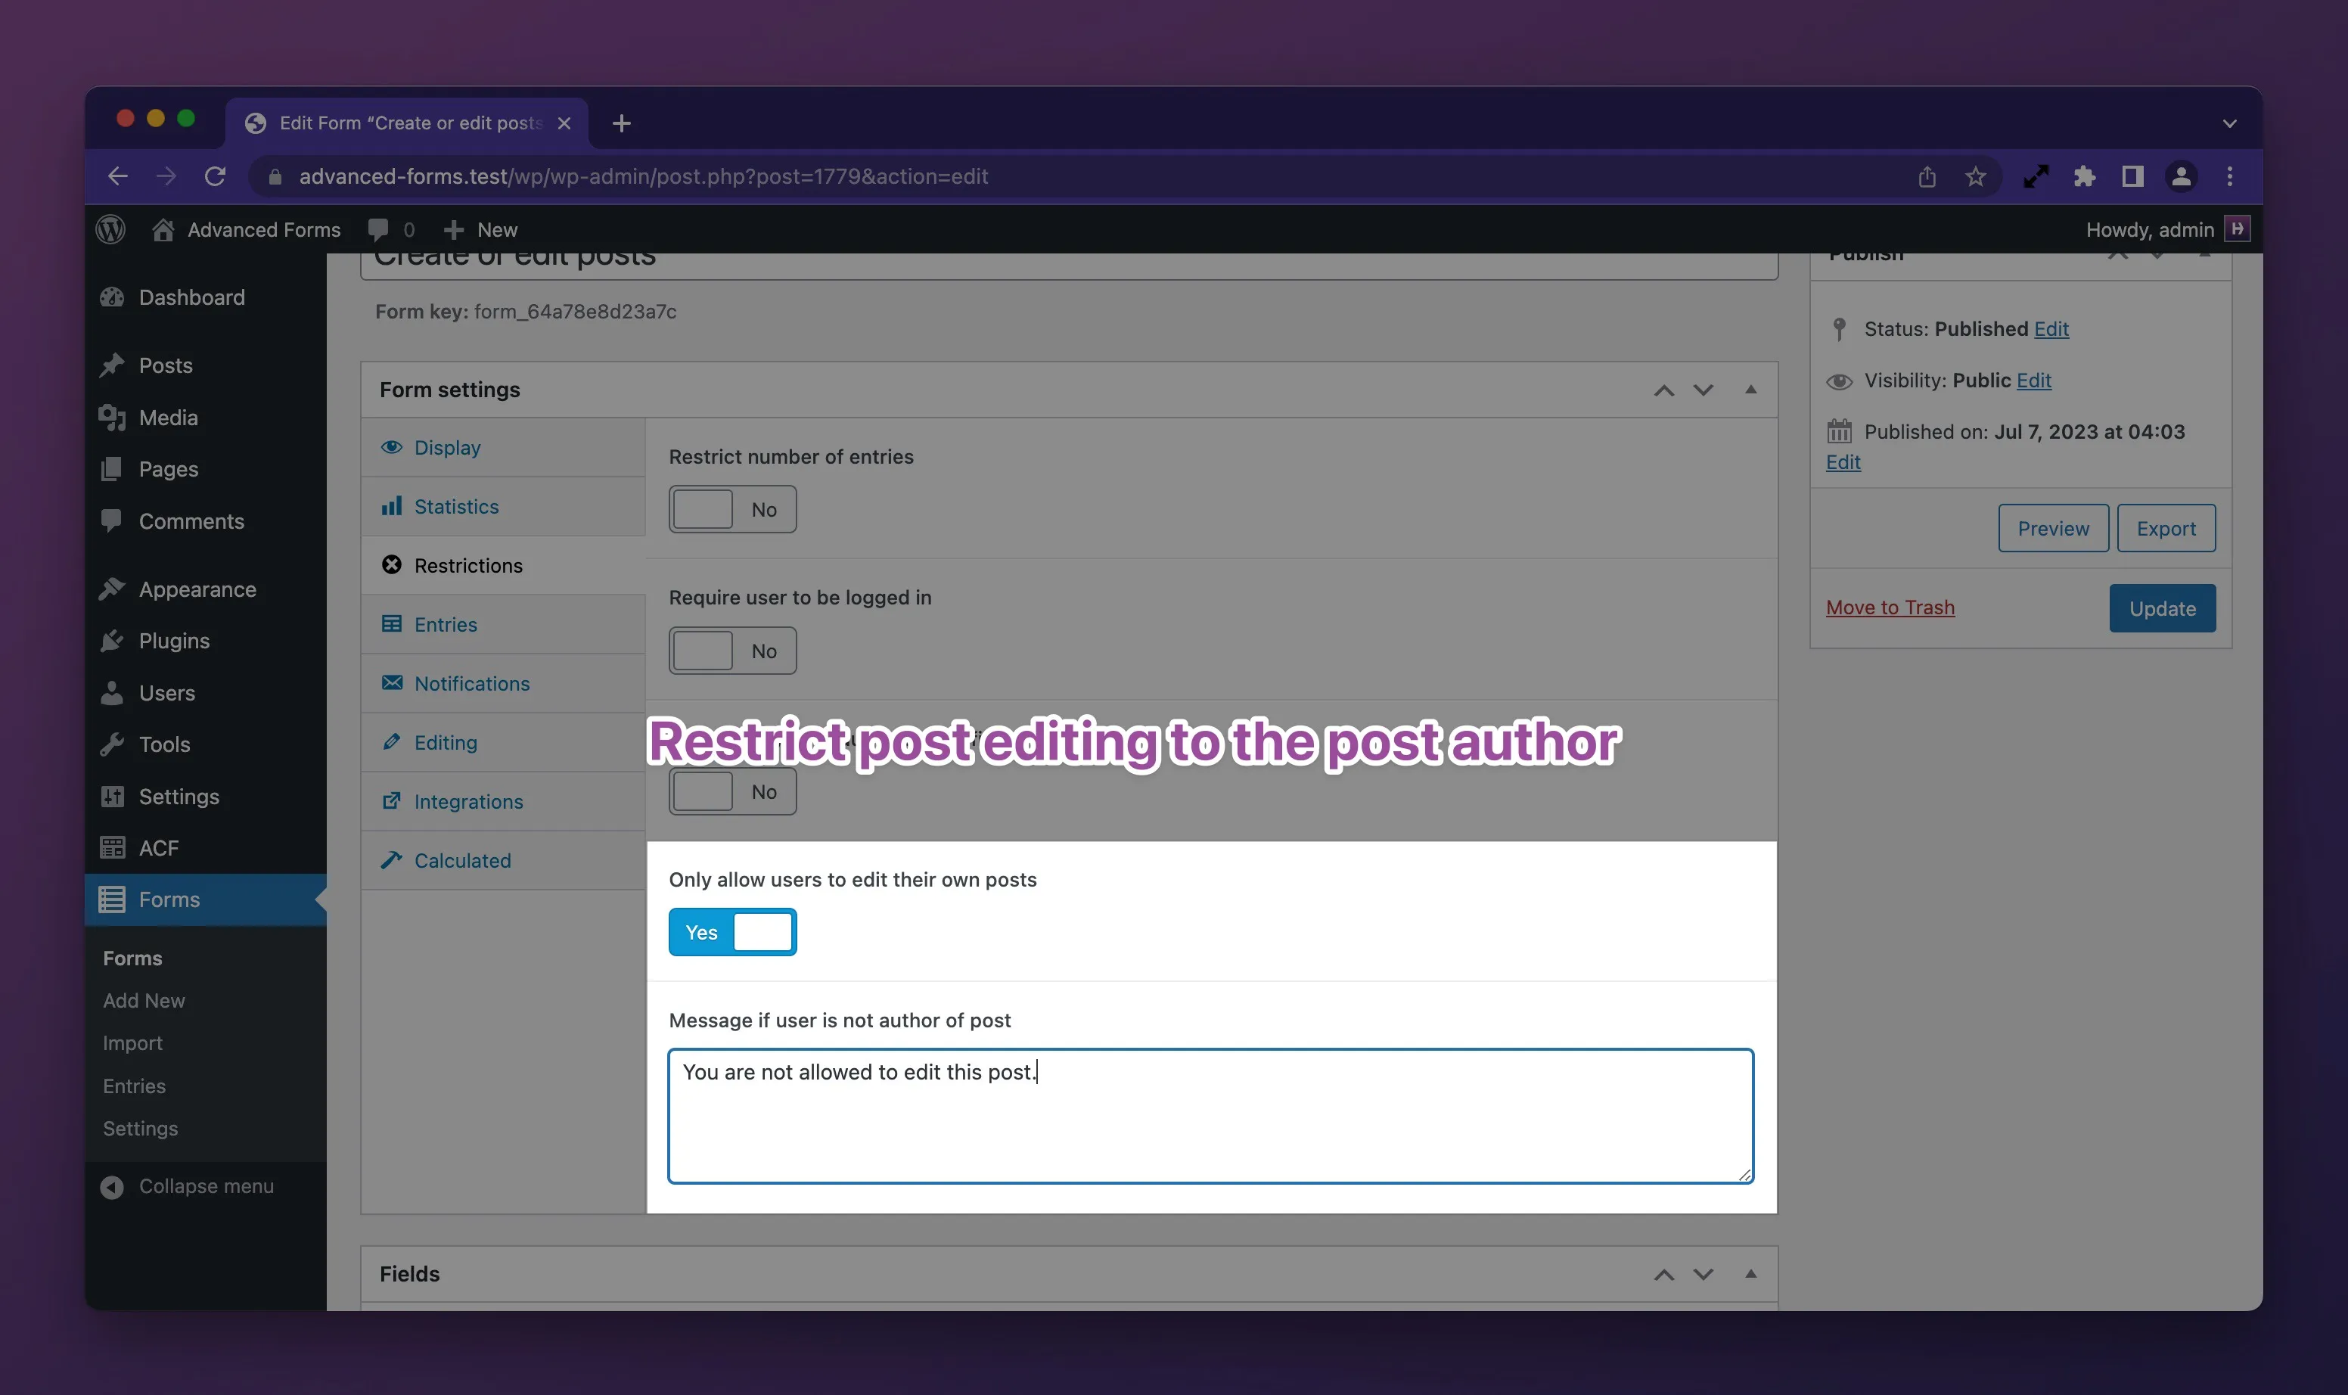This screenshot has height=1395, width=2348.
Task: Open Settings under Forms submenu
Action: point(140,1128)
